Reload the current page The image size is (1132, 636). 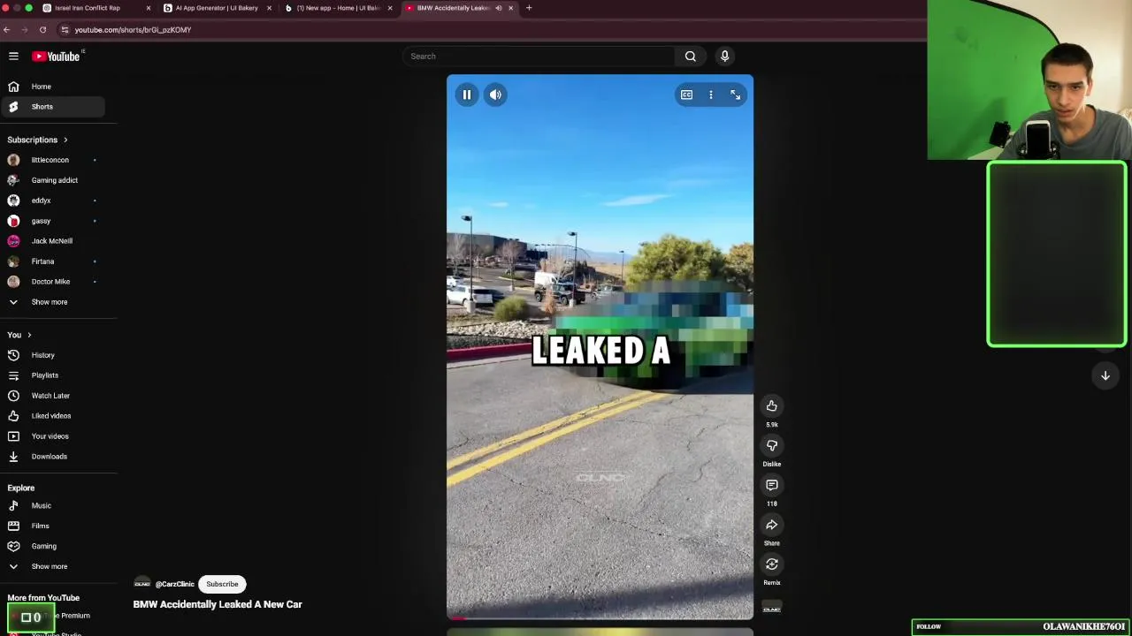(x=42, y=29)
